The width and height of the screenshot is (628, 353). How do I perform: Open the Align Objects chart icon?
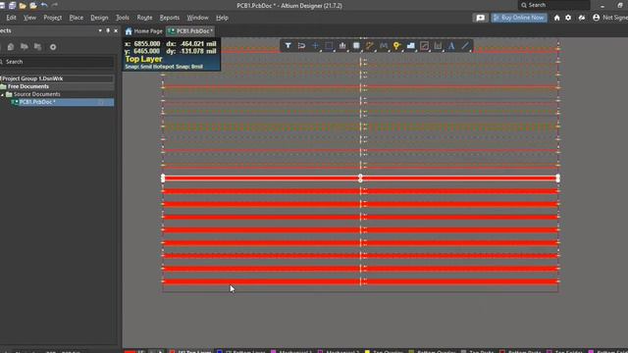[342, 46]
